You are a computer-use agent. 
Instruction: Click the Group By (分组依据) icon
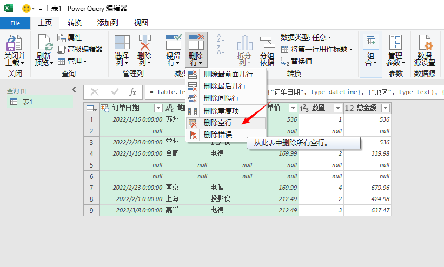coord(267,43)
